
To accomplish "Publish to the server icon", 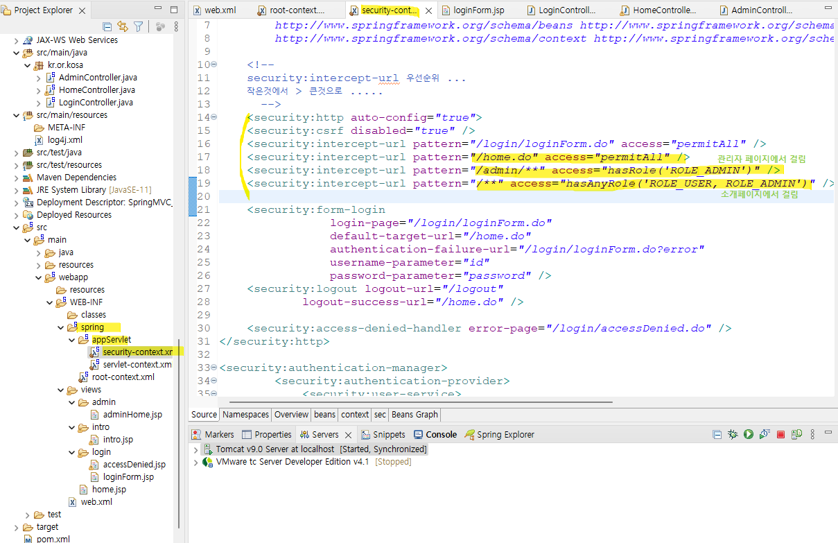I will click(797, 434).
